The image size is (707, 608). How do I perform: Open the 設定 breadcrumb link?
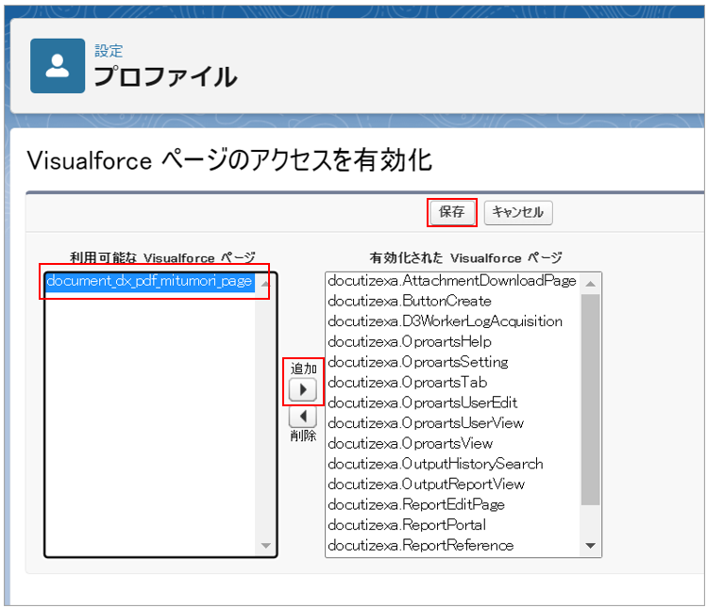point(109,51)
